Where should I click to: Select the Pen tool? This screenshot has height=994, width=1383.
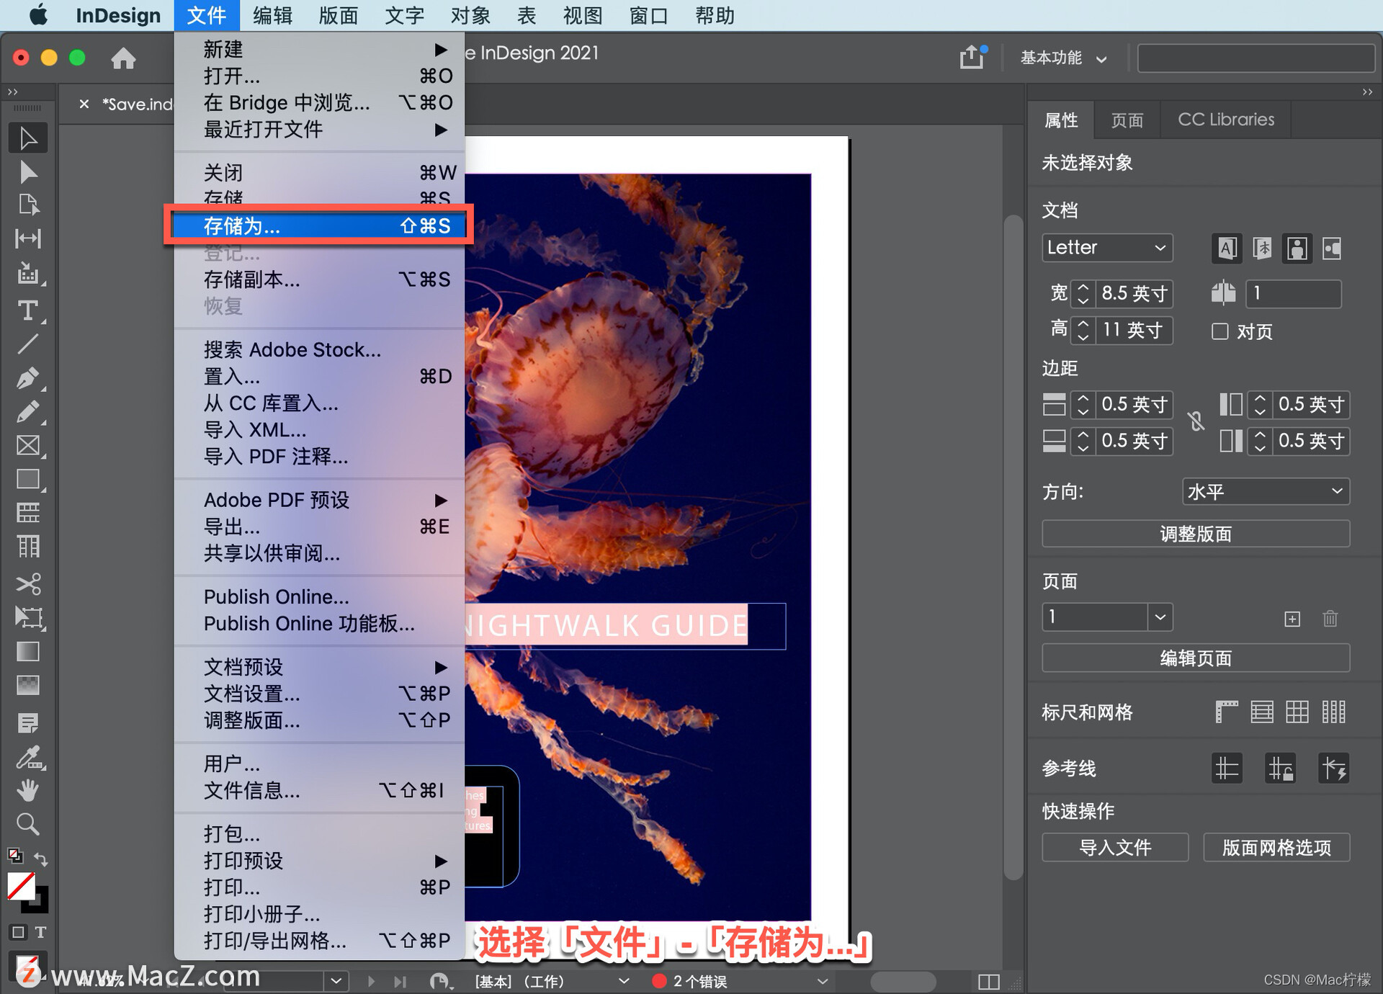click(x=27, y=377)
